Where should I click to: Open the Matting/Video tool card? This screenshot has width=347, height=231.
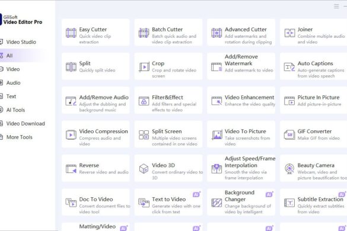(95, 227)
